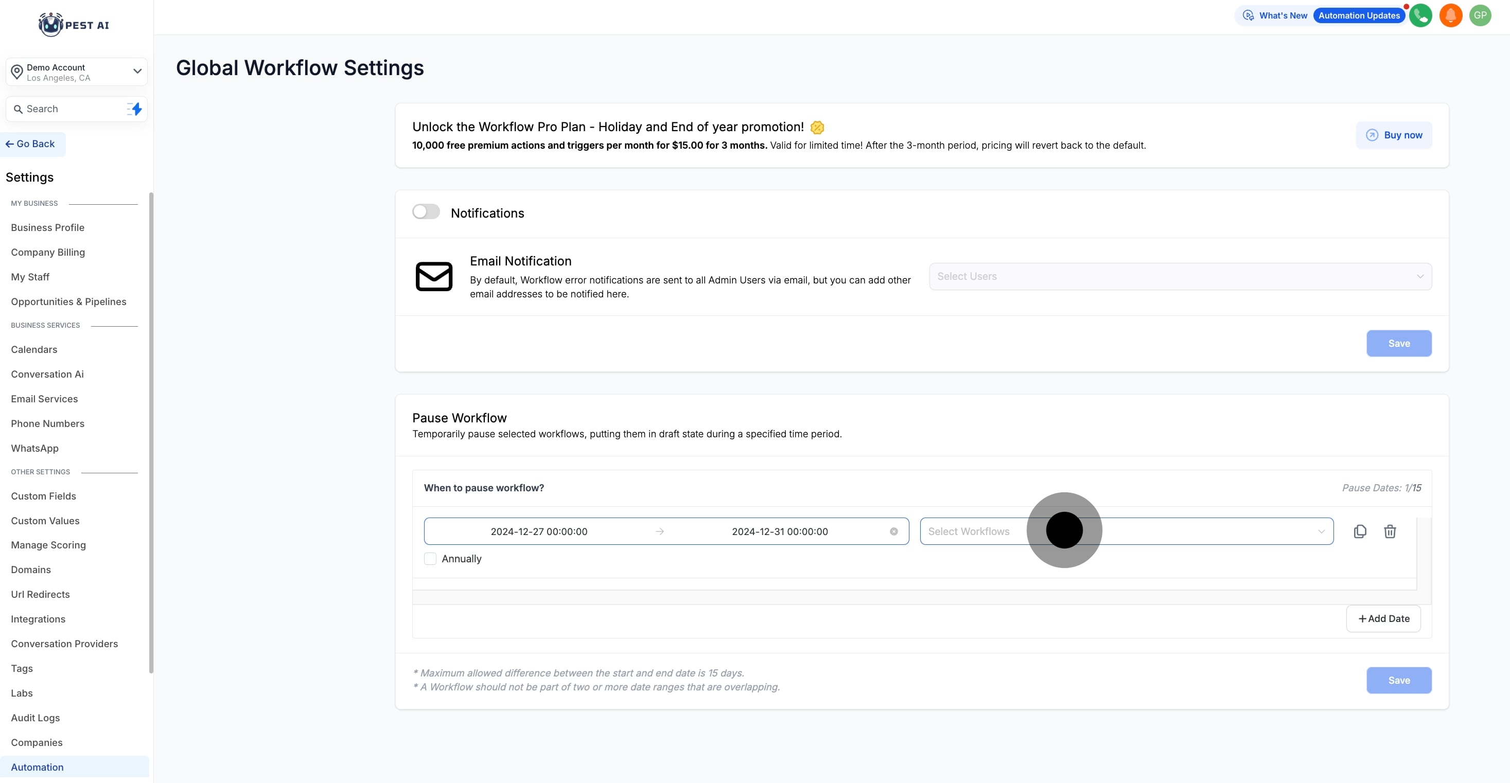Click Go Back link
1510x783 pixels.
[x=30, y=144]
